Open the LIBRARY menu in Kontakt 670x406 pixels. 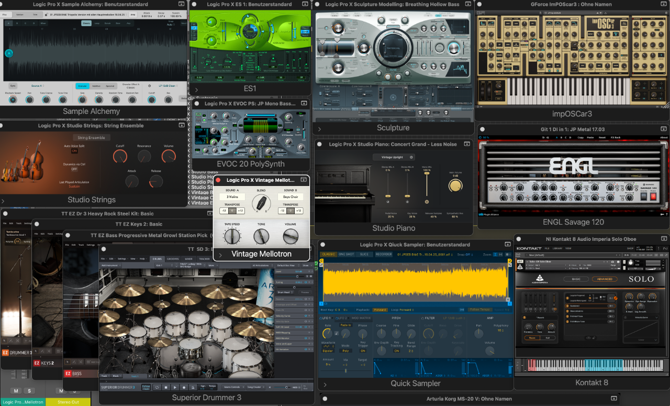tap(557, 248)
